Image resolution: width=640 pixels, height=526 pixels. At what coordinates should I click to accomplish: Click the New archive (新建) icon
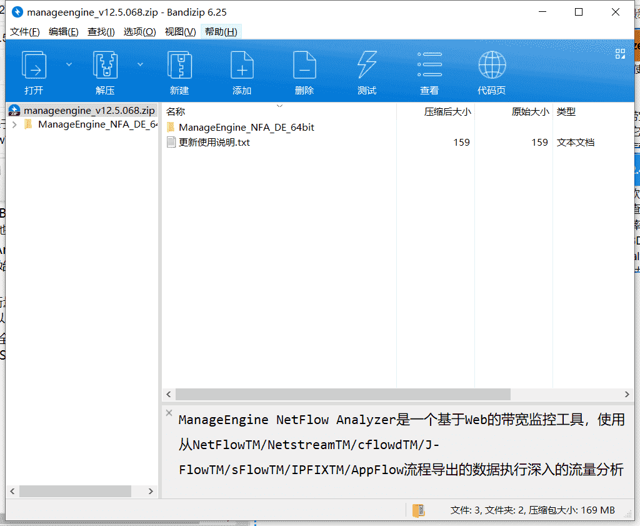coord(179,65)
